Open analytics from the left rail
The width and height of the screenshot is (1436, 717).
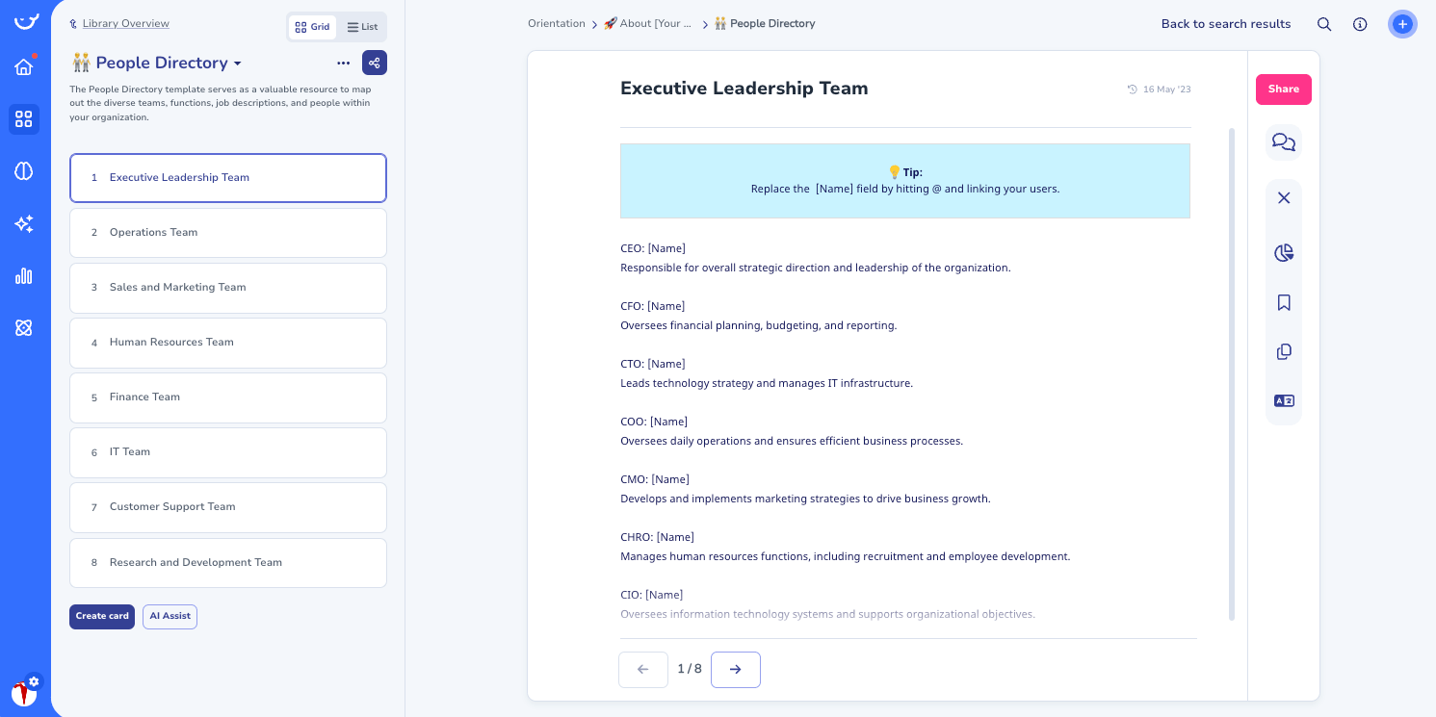[25, 276]
